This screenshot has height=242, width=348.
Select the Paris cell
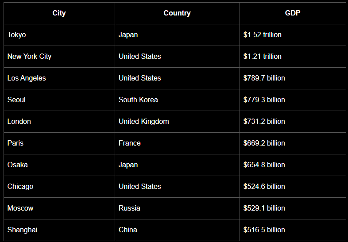pyautogui.click(x=15, y=143)
